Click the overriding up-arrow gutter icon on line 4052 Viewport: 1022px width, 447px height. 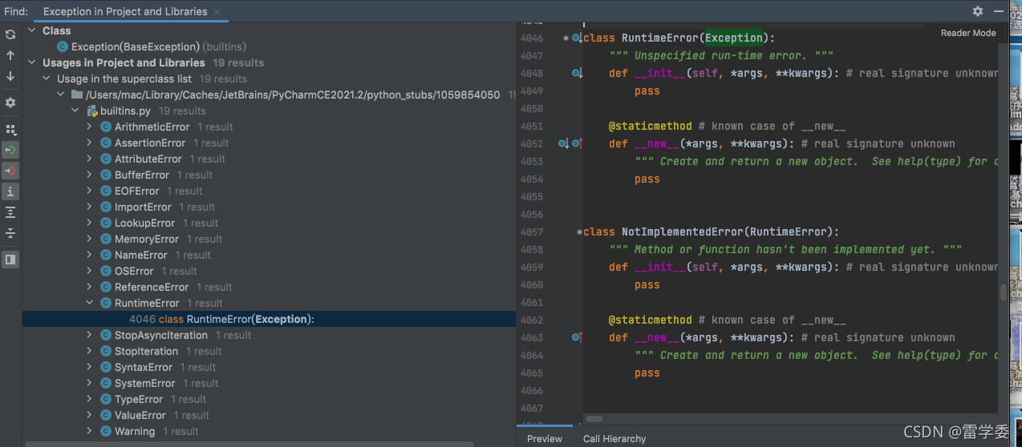[576, 143]
